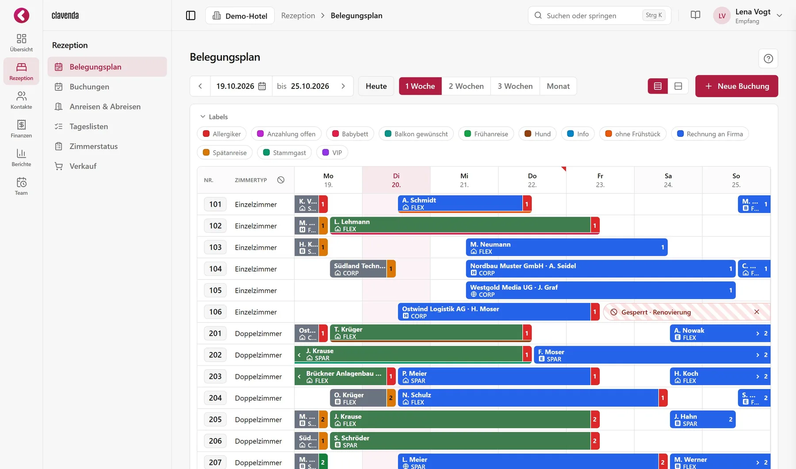Open Tageslisten menu item

point(107,126)
